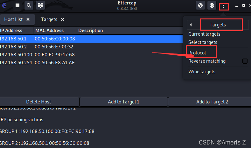Go back using the Targets menu arrow

click(191, 25)
